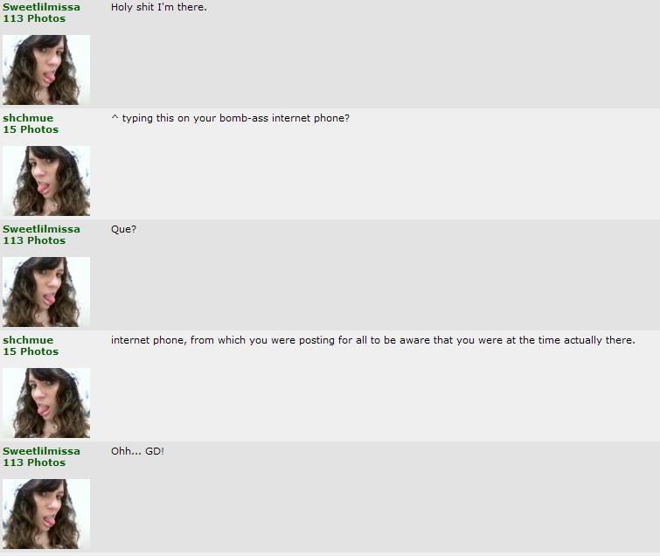
Task: Click the "Que?" comment text
Action: tap(123, 229)
